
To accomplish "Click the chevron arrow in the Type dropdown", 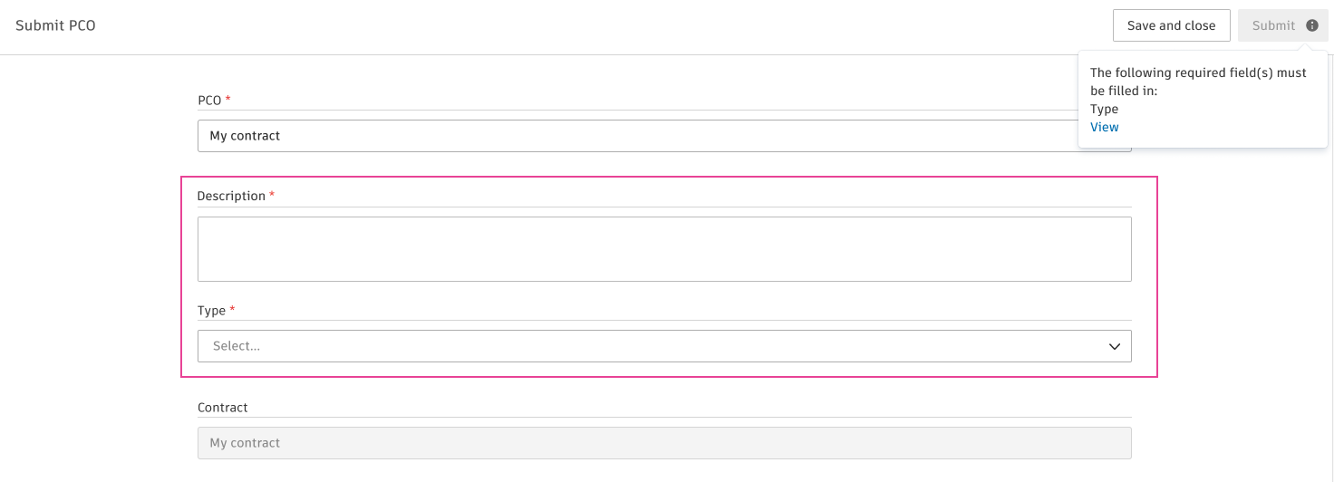I will pos(1115,346).
